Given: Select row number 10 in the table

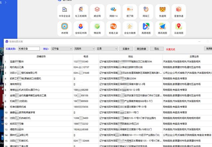Looking at the screenshot, I should pos(6,112).
